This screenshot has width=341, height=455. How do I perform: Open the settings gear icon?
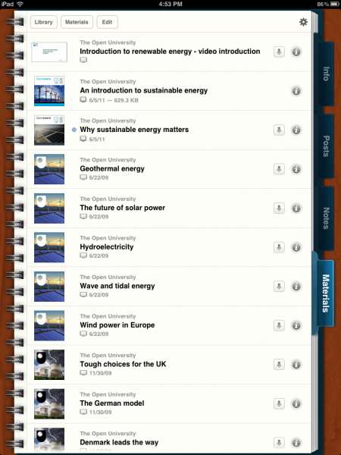tap(303, 22)
